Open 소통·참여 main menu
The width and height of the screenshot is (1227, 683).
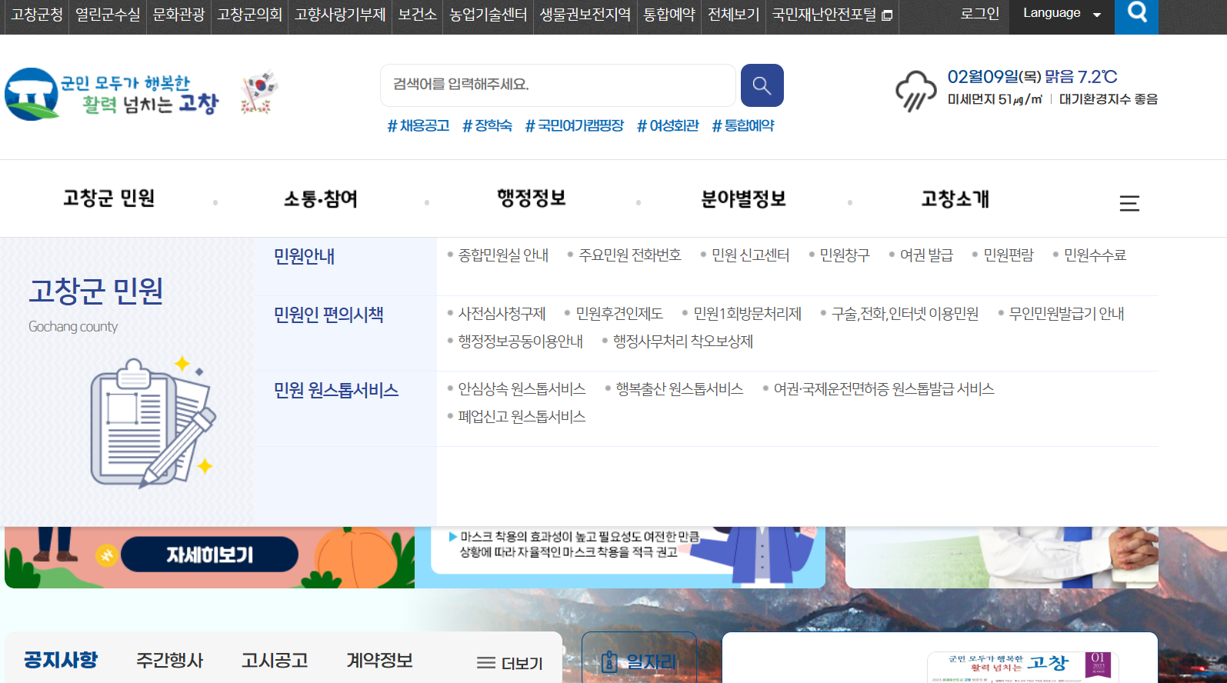pos(321,199)
